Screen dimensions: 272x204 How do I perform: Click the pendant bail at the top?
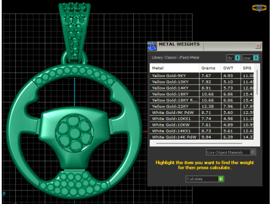click(74, 32)
